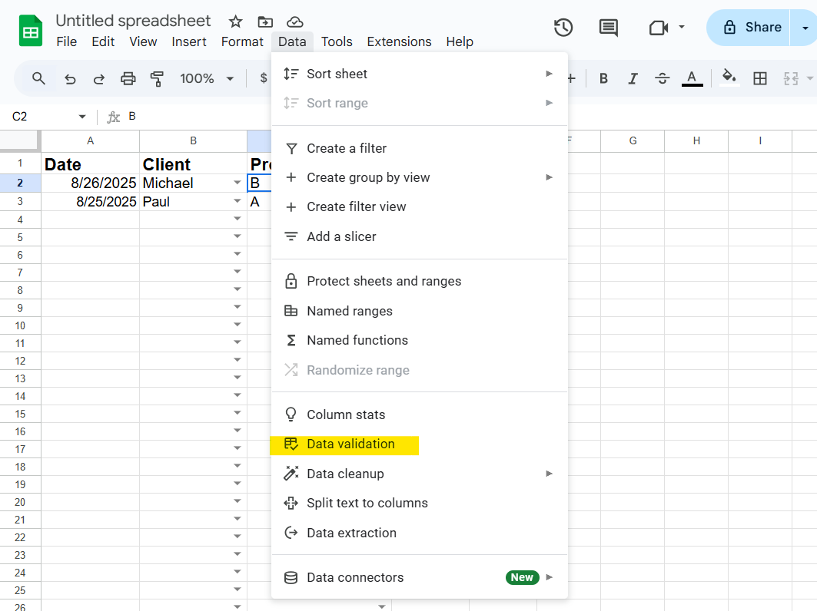Select cell A2 with date 8/26/2025
This screenshot has height=611, width=817.
click(91, 183)
